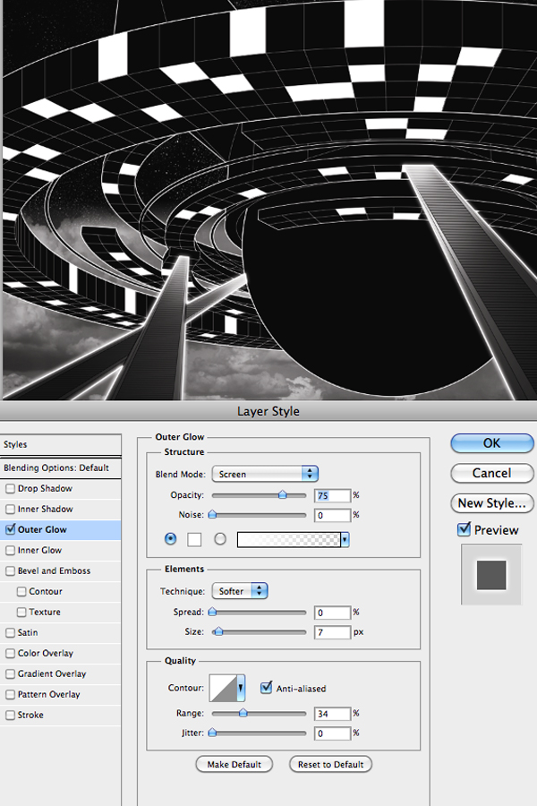The width and height of the screenshot is (537, 806).
Task: Click the white glow color swatch
Action: point(194,539)
